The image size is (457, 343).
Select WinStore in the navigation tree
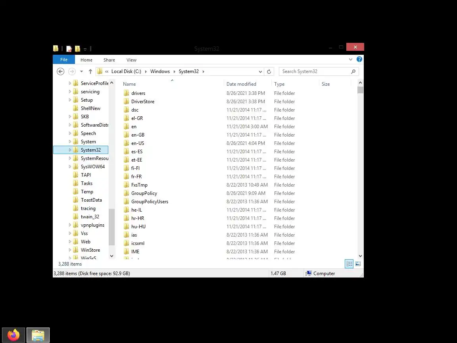click(90, 250)
